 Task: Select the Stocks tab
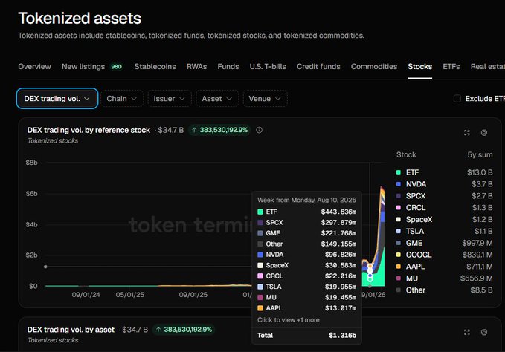pos(420,67)
